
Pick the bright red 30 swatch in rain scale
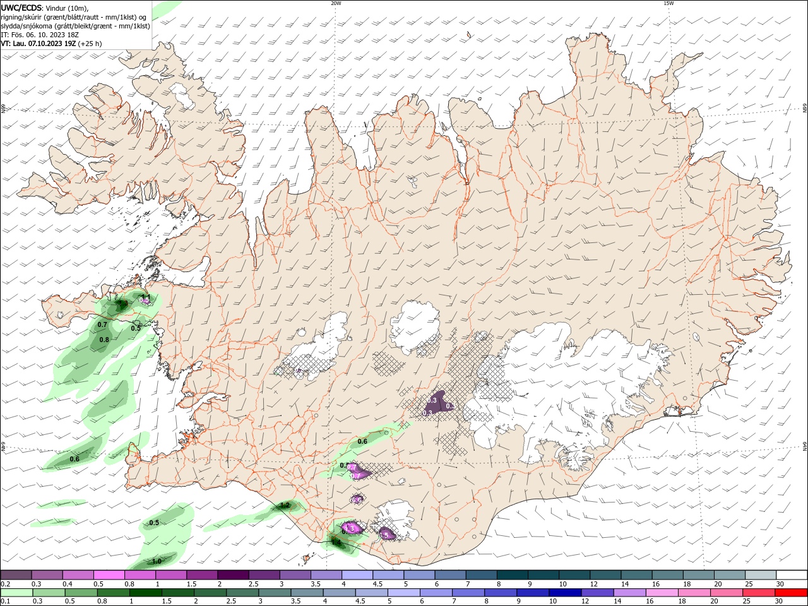[x=790, y=593]
